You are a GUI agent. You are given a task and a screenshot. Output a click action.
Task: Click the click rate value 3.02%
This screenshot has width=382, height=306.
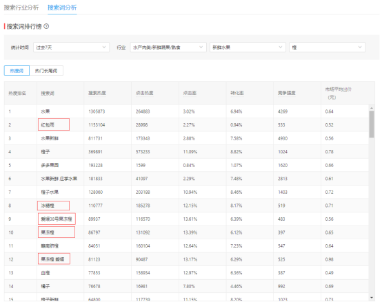coord(189,111)
